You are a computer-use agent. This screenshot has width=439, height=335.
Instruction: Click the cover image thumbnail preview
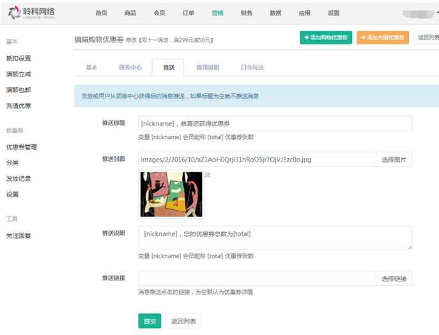pyautogui.click(x=171, y=195)
